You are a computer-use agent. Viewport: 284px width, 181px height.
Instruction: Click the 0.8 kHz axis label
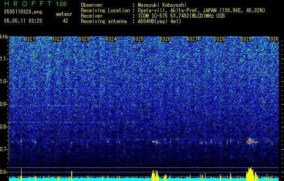[4, 127]
